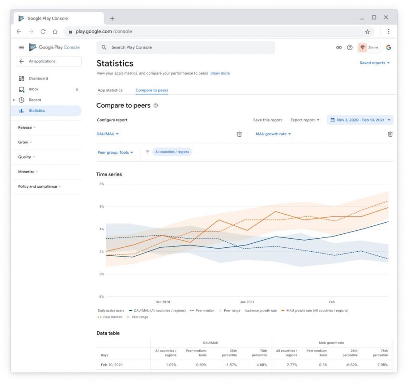Click the address bar URL
Viewport: 408px width, 384px height.
pos(104,31)
